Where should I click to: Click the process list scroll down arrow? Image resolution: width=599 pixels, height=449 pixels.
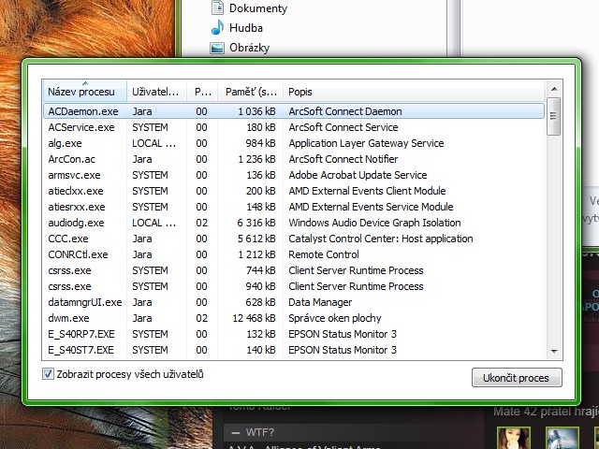tap(554, 352)
